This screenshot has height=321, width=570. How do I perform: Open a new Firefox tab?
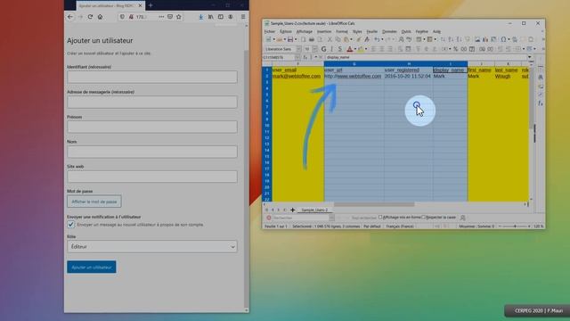[x=151, y=5]
